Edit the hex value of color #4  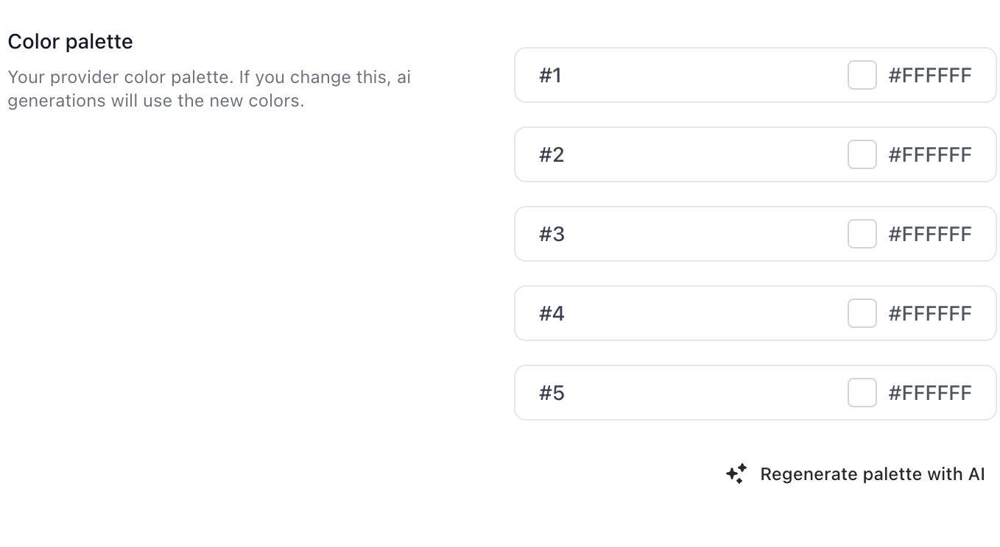(x=930, y=313)
